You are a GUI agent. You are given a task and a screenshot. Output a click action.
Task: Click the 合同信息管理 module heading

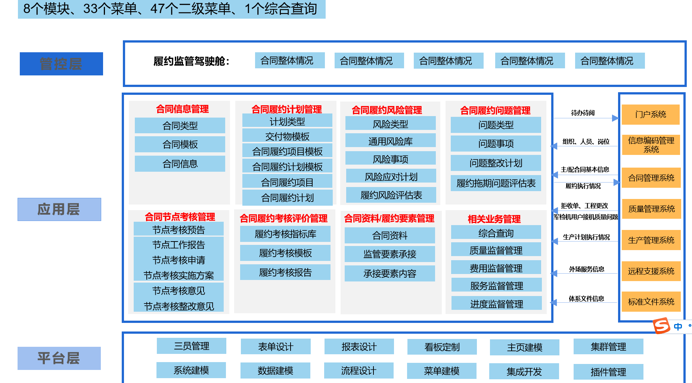click(x=182, y=109)
